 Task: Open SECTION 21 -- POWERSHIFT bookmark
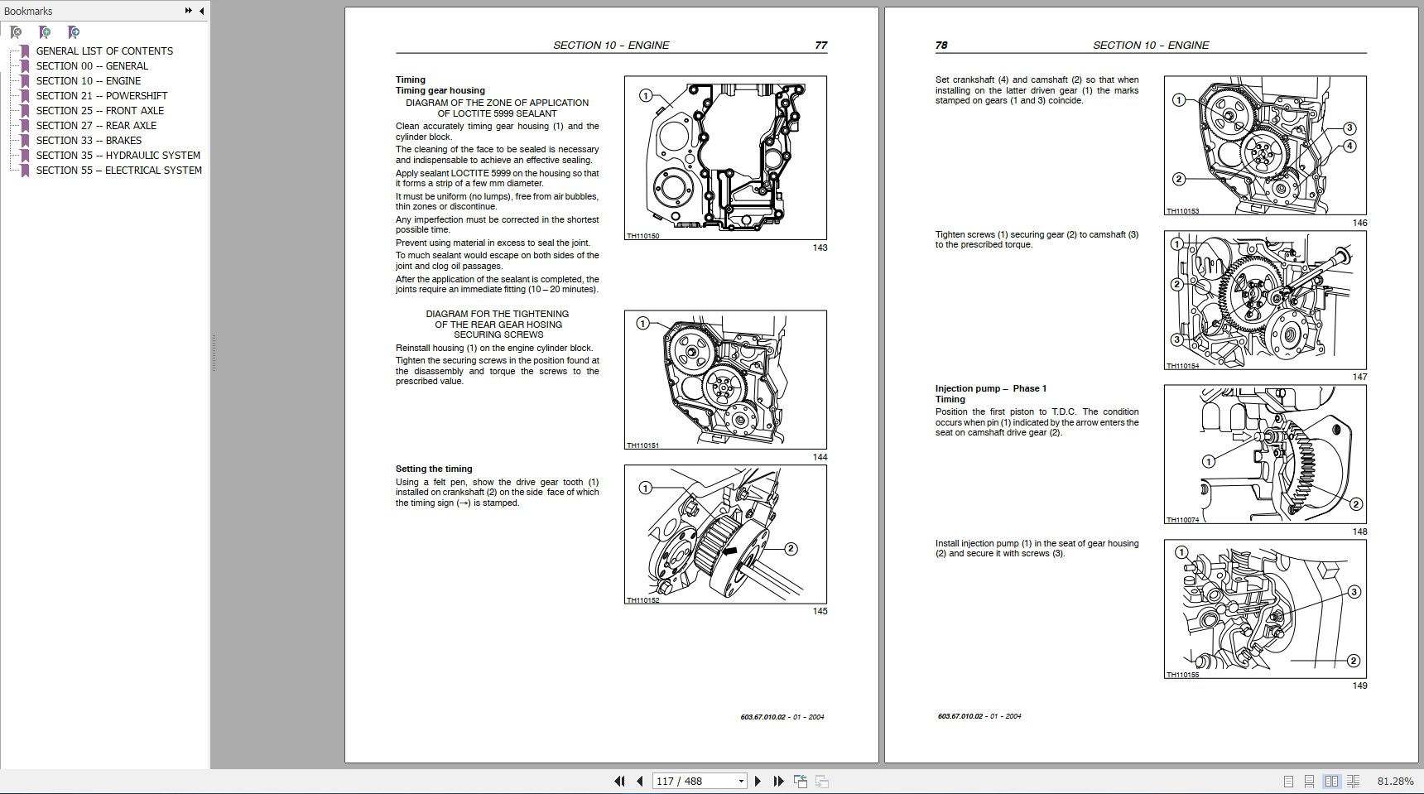[x=101, y=95]
